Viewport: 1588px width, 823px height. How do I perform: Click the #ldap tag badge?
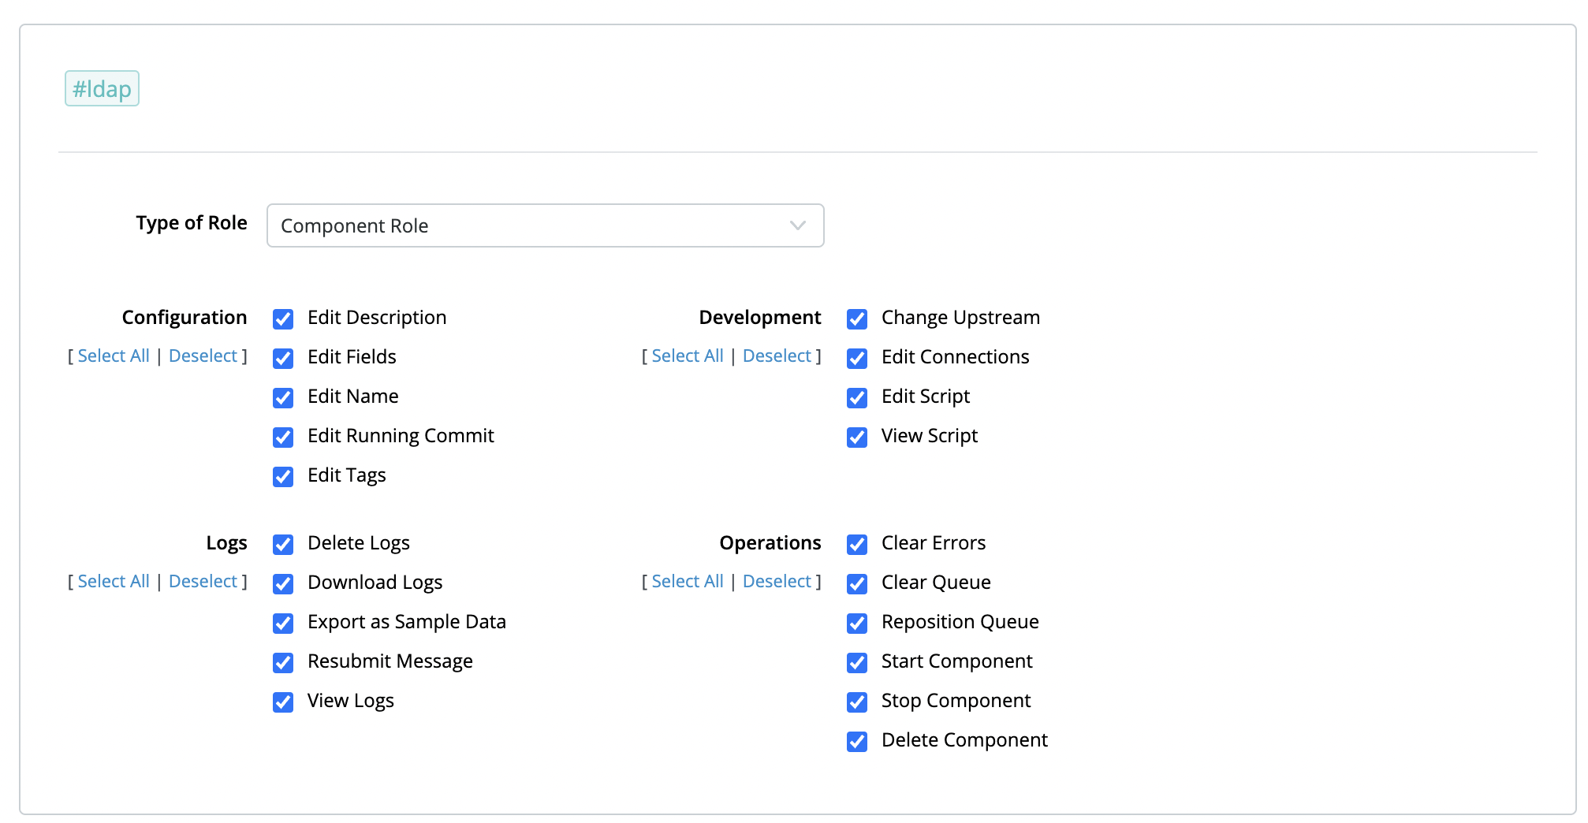click(102, 89)
